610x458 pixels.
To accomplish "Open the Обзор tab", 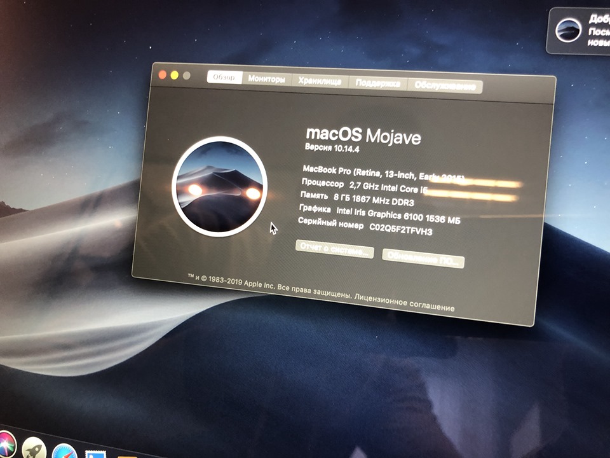I will [224, 77].
